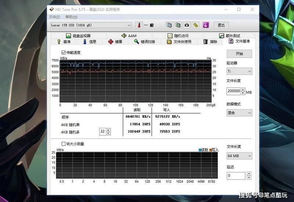294x202 pixels.
Task: Click the sequential write value 5275122 KB/s
Action: (168, 117)
